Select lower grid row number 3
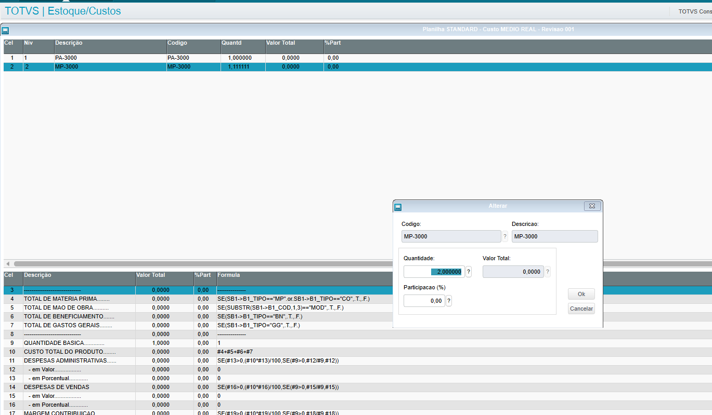Image resolution: width=712 pixels, height=415 pixels. point(12,290)
